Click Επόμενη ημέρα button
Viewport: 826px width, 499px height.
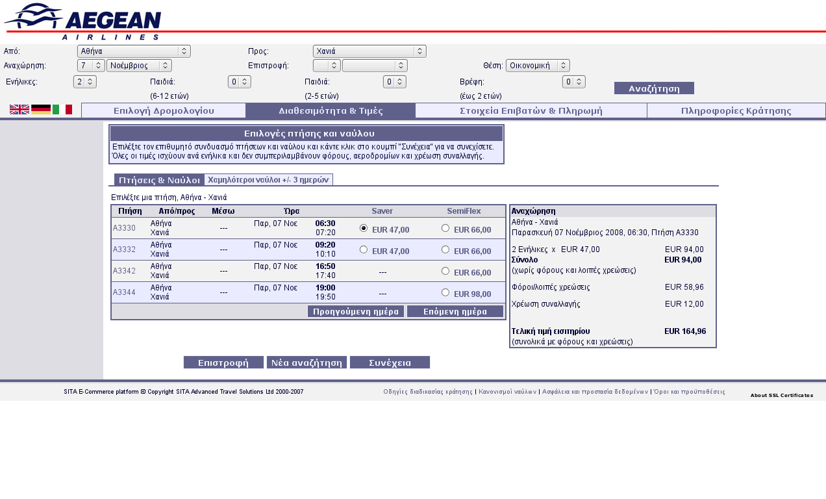[455, 311]
